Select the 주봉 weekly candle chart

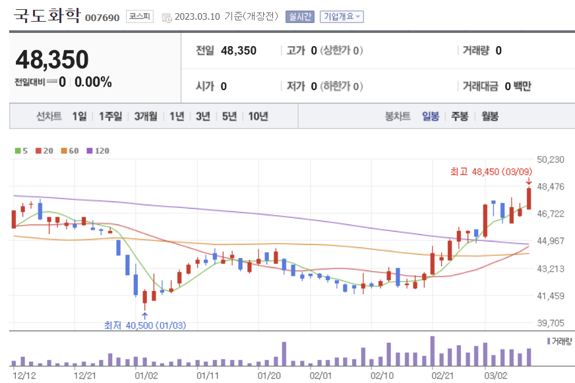pos(460,116)
